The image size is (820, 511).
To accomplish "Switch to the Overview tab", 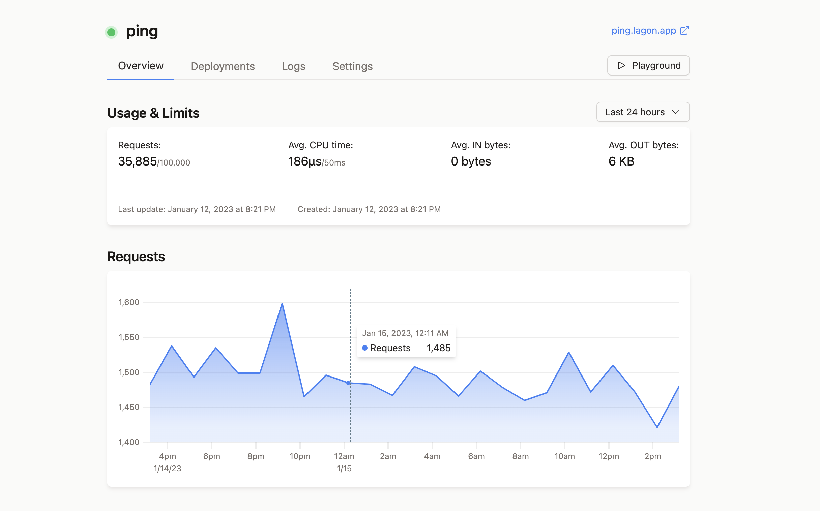I will coord(141,66).
